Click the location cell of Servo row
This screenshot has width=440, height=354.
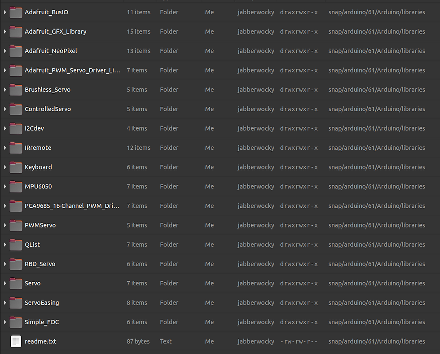(x=377, y=283)
